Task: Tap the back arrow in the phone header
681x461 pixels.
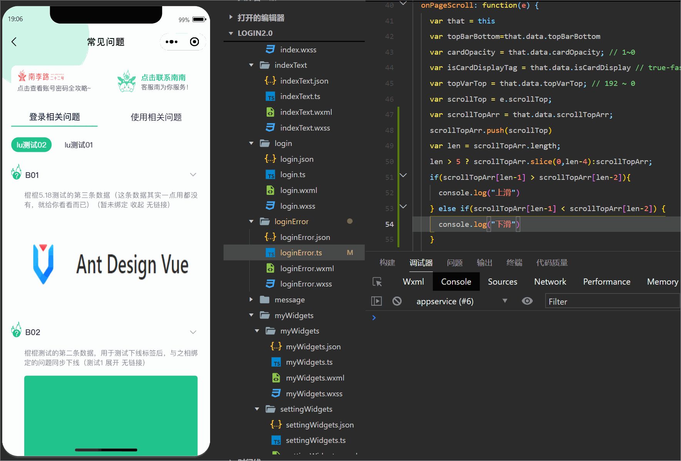Action: tap(14, 42)
